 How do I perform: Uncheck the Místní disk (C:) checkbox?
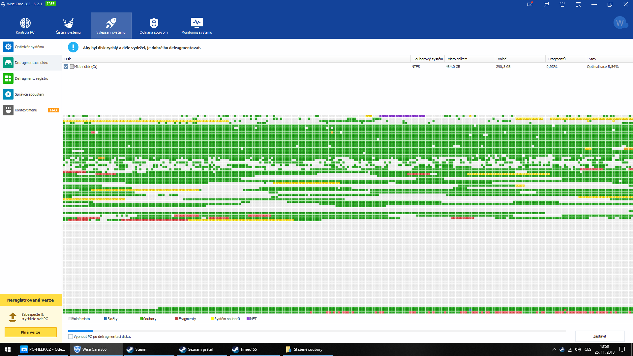[x=66, y=67]
